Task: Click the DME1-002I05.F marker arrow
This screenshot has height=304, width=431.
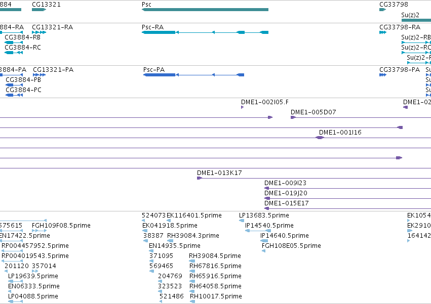Action: (242, 107)
